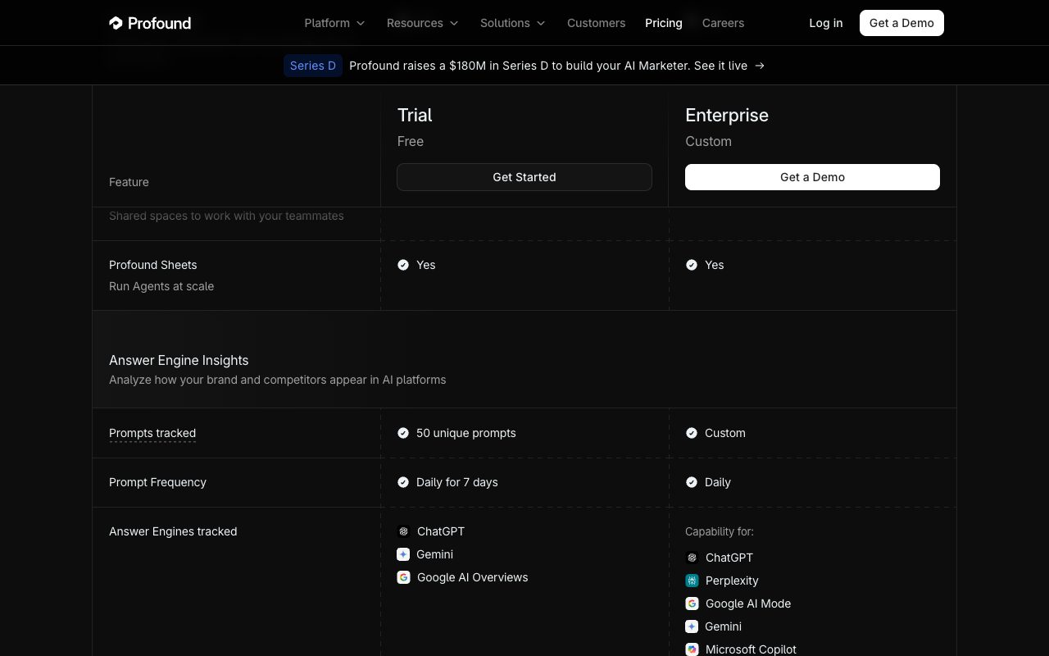Image resolution: width=1049 pixels, height=656 pixels.
Task: Select the Pricing nav item
Action: pos(664,23)
